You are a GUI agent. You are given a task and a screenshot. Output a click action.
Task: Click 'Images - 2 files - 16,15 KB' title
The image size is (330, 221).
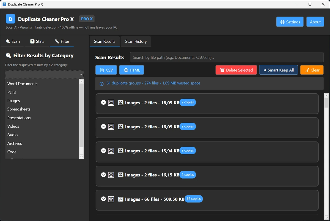[152, 175]
